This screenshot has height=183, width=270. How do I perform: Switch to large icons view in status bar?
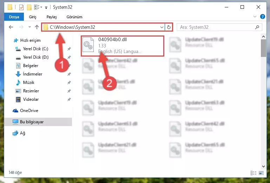[261, 173]
